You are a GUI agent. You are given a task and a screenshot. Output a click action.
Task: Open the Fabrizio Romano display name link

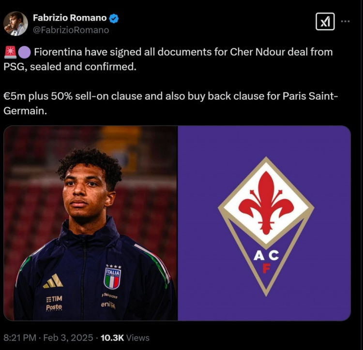click(x=69, y=18)
